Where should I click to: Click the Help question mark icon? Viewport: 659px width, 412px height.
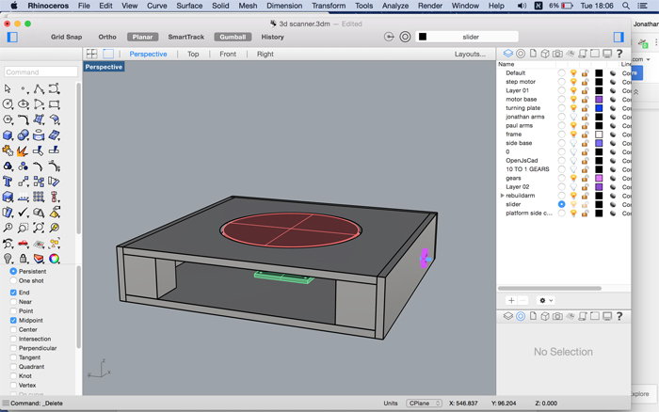(619, 54)
